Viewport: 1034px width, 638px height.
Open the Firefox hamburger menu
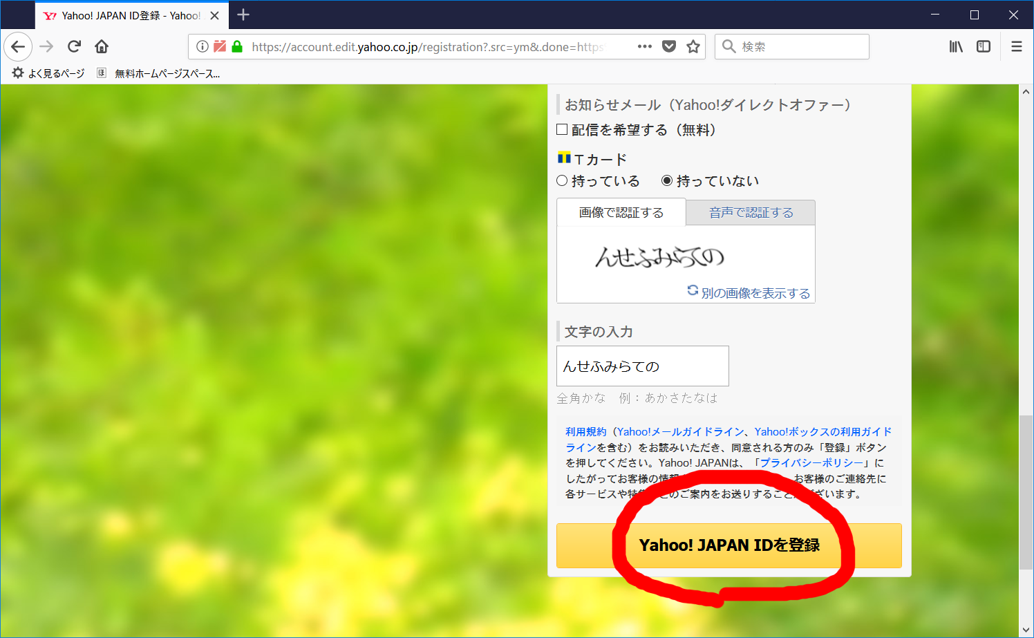click(1017, 46)
